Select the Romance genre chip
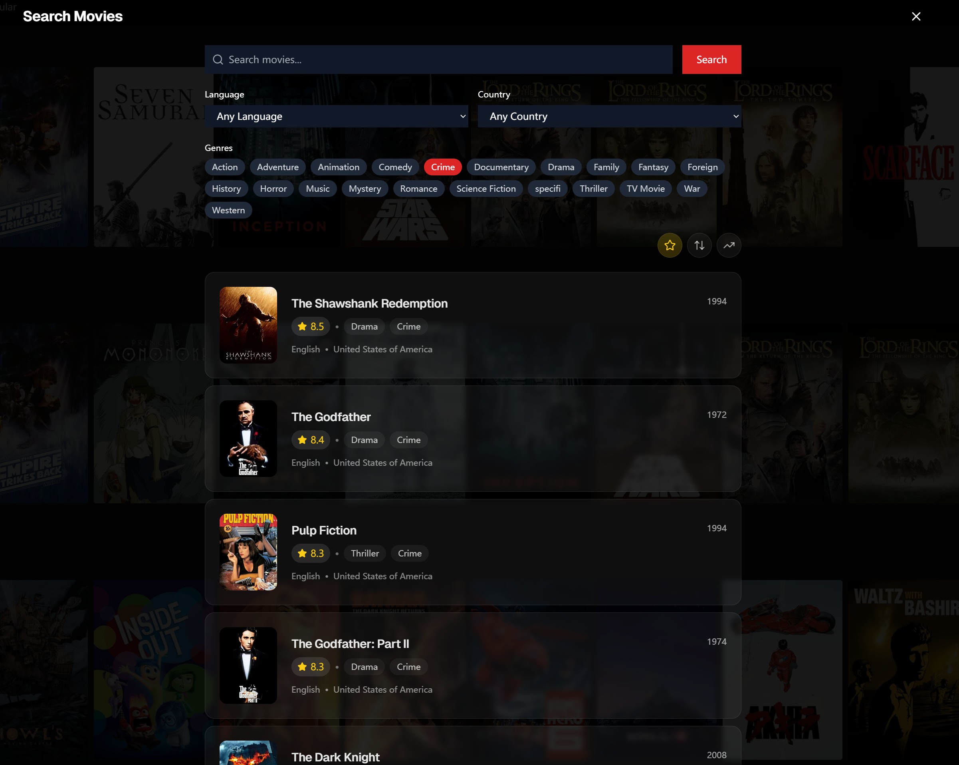 418,189
